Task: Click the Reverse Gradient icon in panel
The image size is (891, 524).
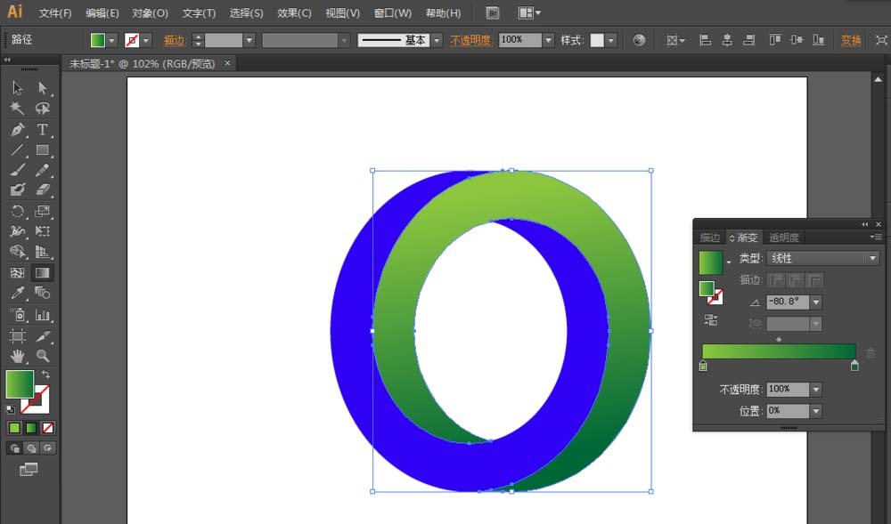Action: (710, 320)
